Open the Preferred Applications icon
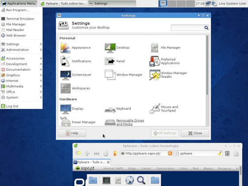The width and height of the screenshot is (248, 186). tap(155, 61)
